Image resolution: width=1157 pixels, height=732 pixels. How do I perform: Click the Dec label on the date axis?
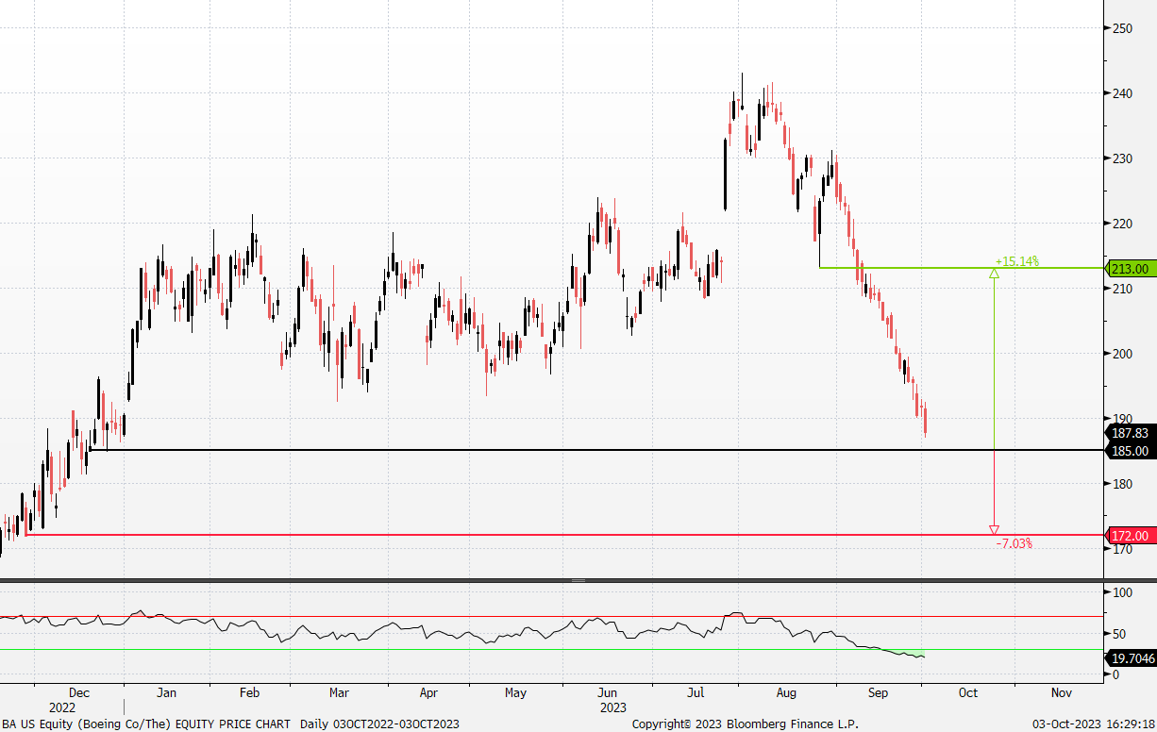pyautogui.click(x=79, y=693)
